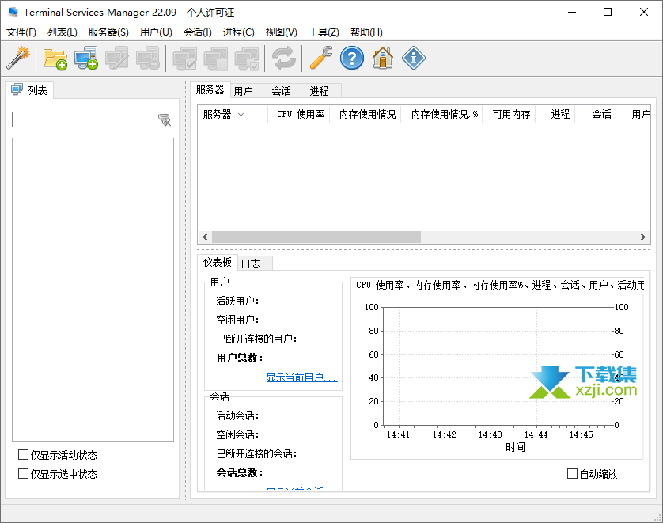
Task: Click the 已断开连接的用户: label
Action: (x=256, y=339)
